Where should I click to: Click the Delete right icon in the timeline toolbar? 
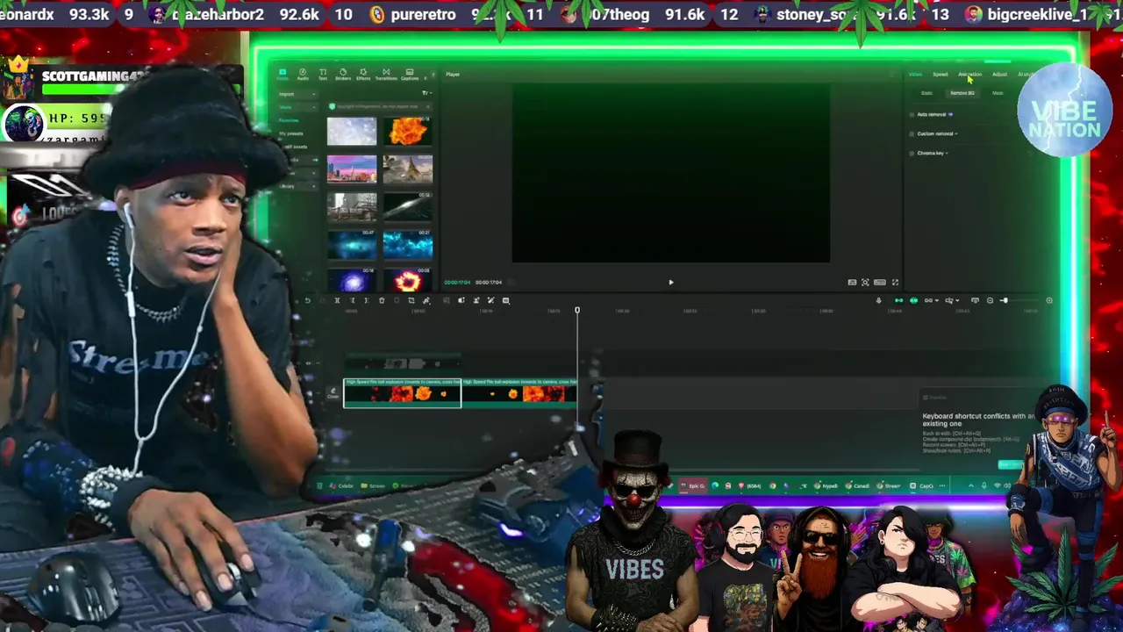(x=367, y=301)
